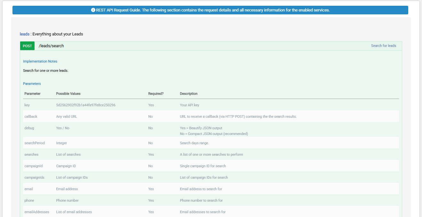Click the 'campaignIds' parameter name
This screenshot has width=422, height=217.
click(34, 177)
